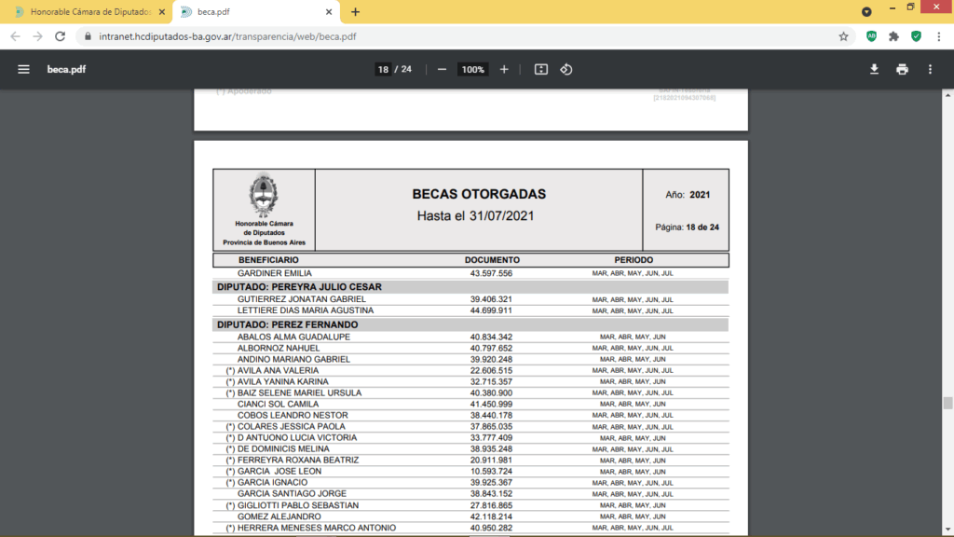Click the vertical scrollbar thumb
This screenshot has width=954, height=537.
point(947,403)
